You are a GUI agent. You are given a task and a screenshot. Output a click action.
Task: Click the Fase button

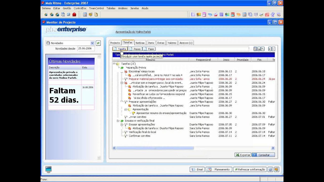pyautogui.click(x=149, y=49)
